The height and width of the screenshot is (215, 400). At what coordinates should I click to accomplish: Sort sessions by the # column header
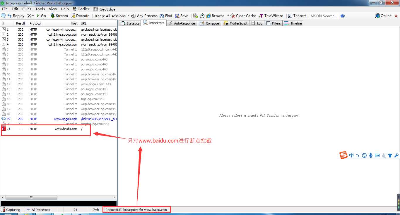7,23
